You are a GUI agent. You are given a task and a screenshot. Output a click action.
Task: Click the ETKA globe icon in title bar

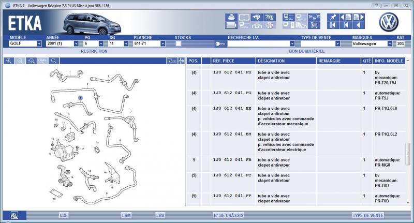point(8,6)
